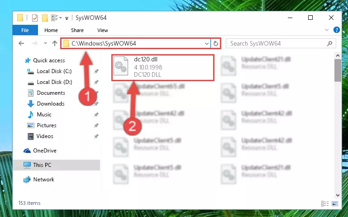Select Network in navigation pane
Viewport: 348px width, 217px height.
click(x=43, y=180)
